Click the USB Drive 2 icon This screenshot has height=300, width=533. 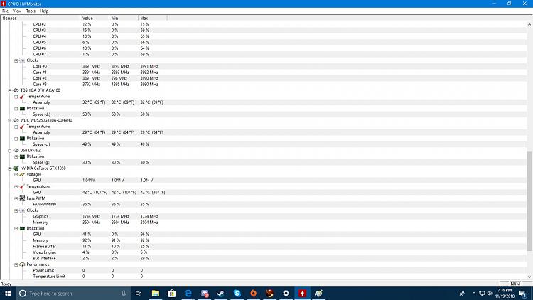[x=16, y=150]
